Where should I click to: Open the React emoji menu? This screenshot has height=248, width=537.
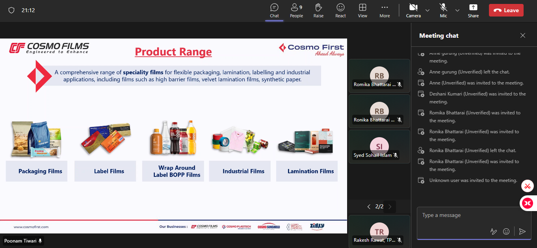click(x=340, y=11)
